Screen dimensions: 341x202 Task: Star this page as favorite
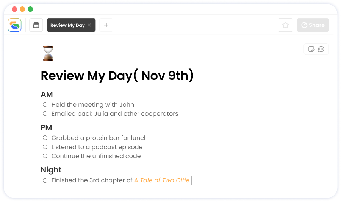pyautogui.click(x=285, y=25)
